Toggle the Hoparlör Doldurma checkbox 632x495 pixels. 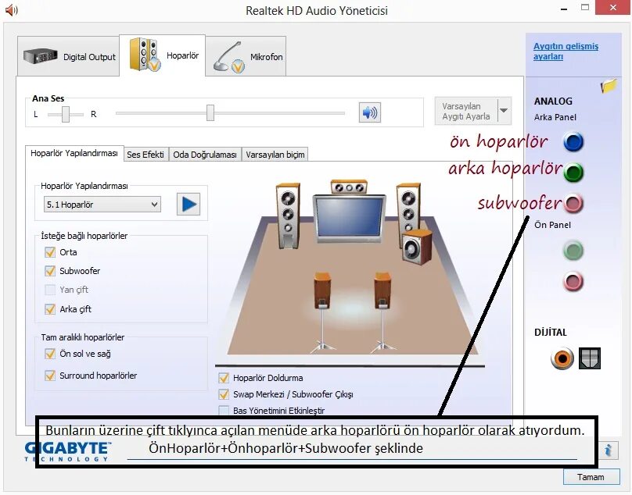tap(224, 378)
